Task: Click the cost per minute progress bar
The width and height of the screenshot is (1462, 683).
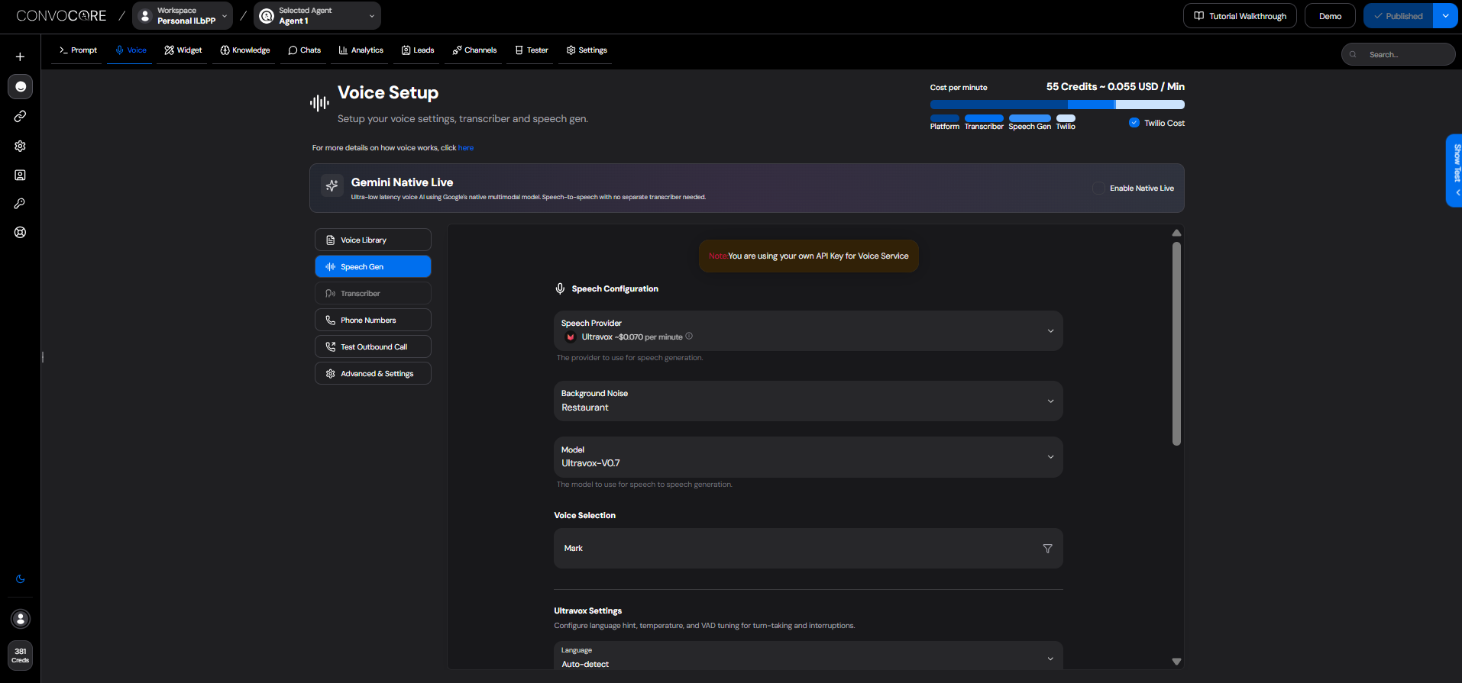Action: [1057, 105]
